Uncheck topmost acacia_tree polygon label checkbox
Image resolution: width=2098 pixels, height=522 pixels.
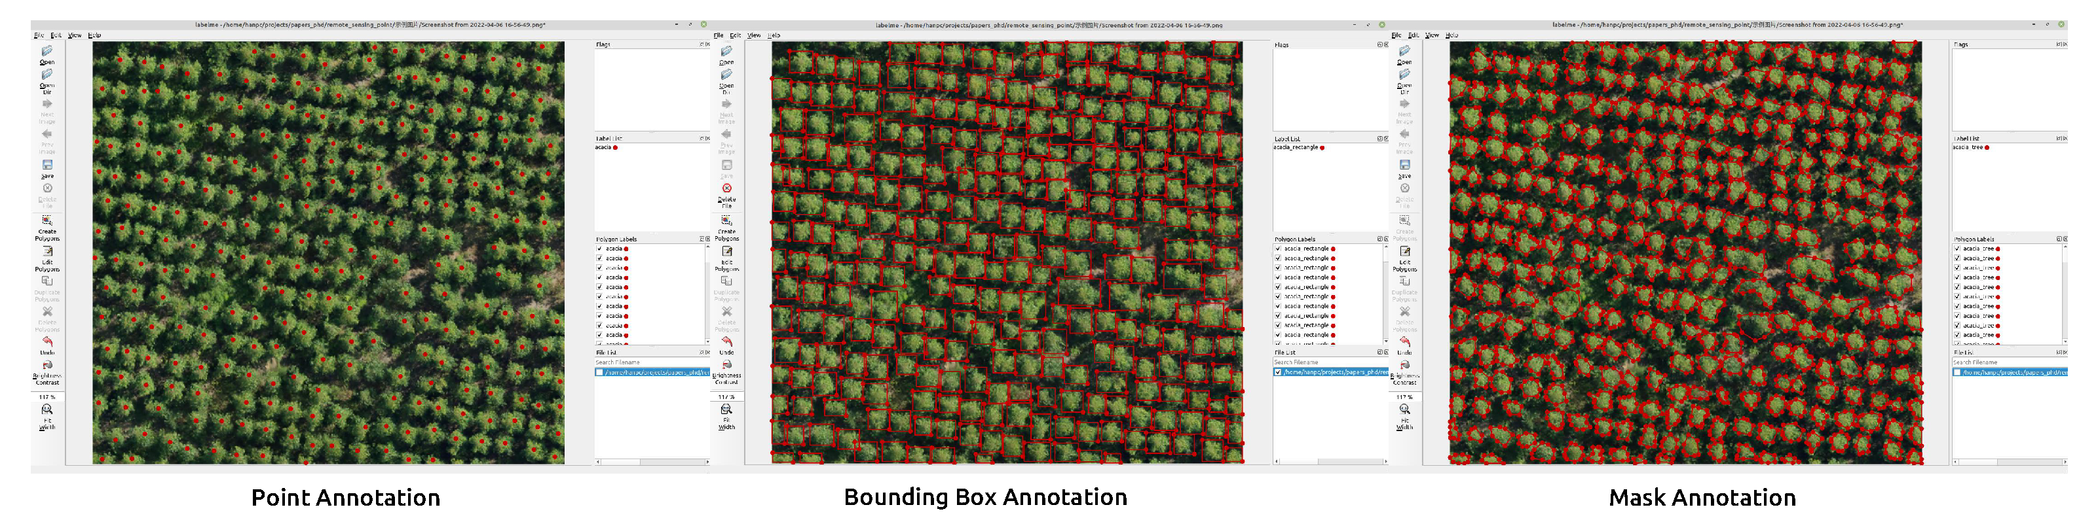pos(1957,249)
